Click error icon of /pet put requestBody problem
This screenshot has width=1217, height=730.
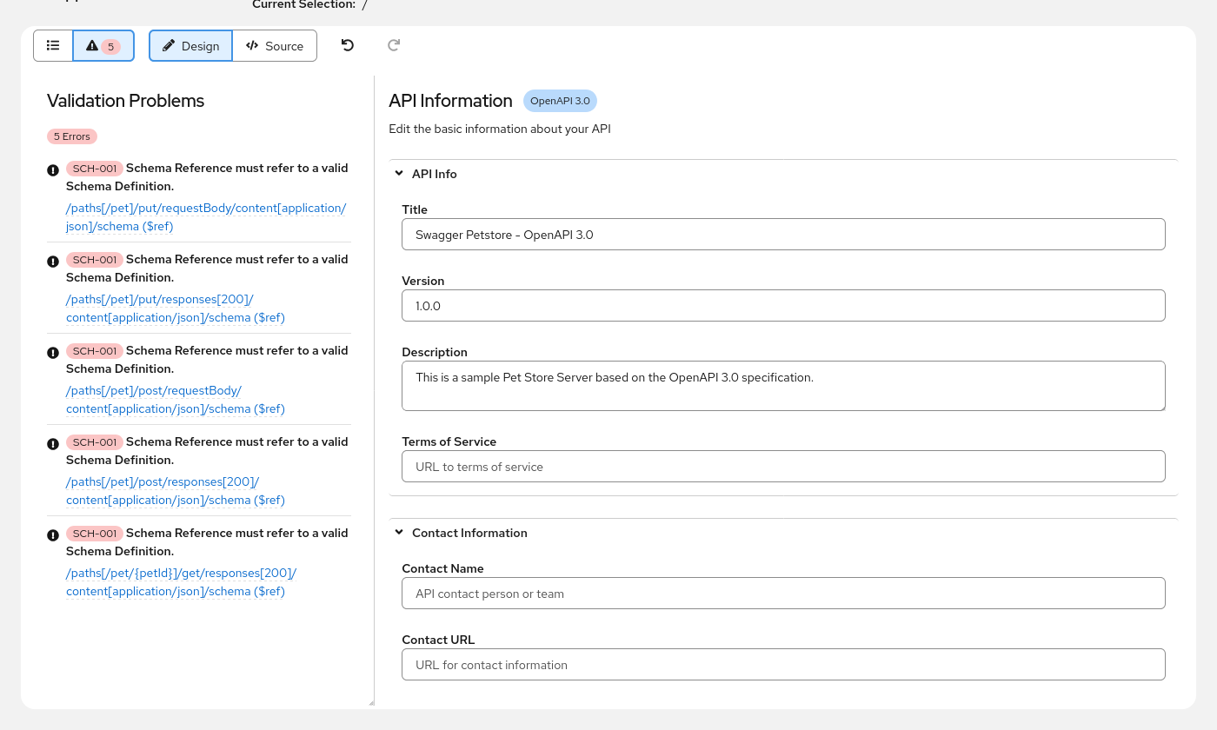coord(53,170)
